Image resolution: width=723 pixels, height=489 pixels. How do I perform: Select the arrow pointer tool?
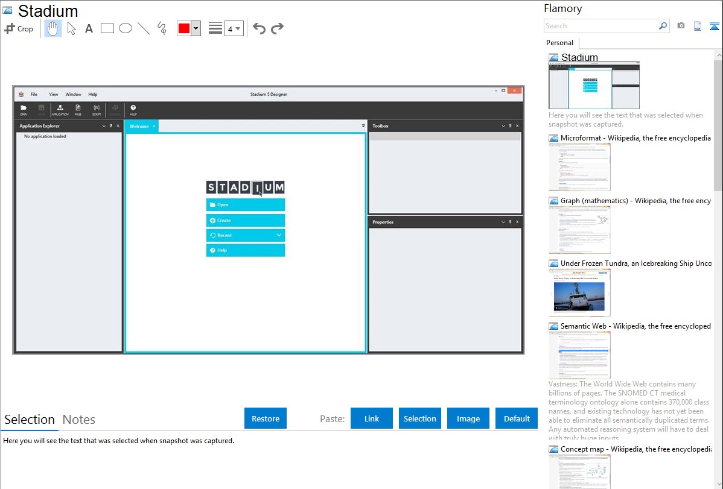[71, 28]
